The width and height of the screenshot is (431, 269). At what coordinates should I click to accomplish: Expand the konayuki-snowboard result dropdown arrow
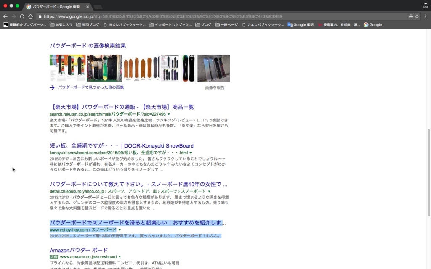click(191, 153)
